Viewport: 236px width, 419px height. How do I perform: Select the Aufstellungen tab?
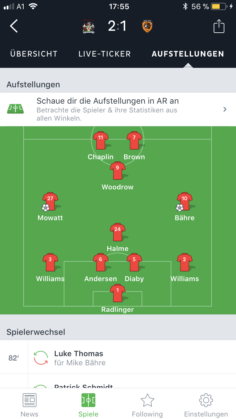pyautogui.click(x=188, y=54)
